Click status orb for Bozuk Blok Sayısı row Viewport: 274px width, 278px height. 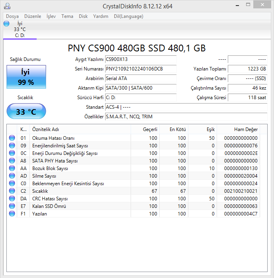(12, 168)
